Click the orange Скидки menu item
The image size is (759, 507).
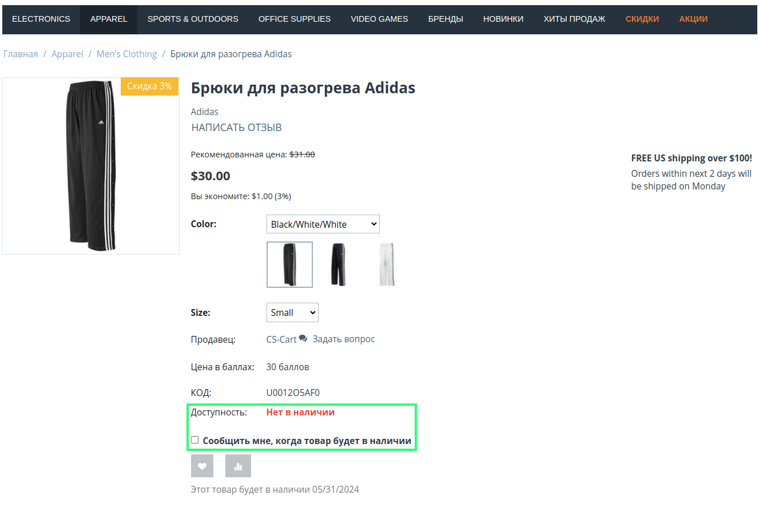pos(642,19)
